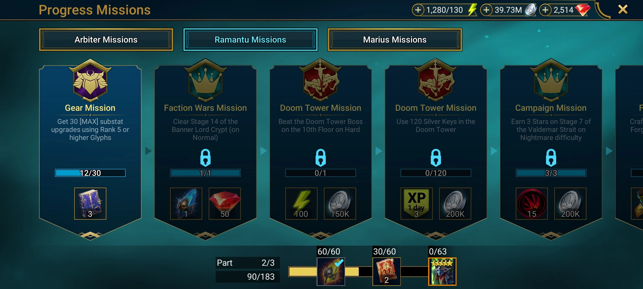Open the Arbiter Missions tab

(106, 40)
